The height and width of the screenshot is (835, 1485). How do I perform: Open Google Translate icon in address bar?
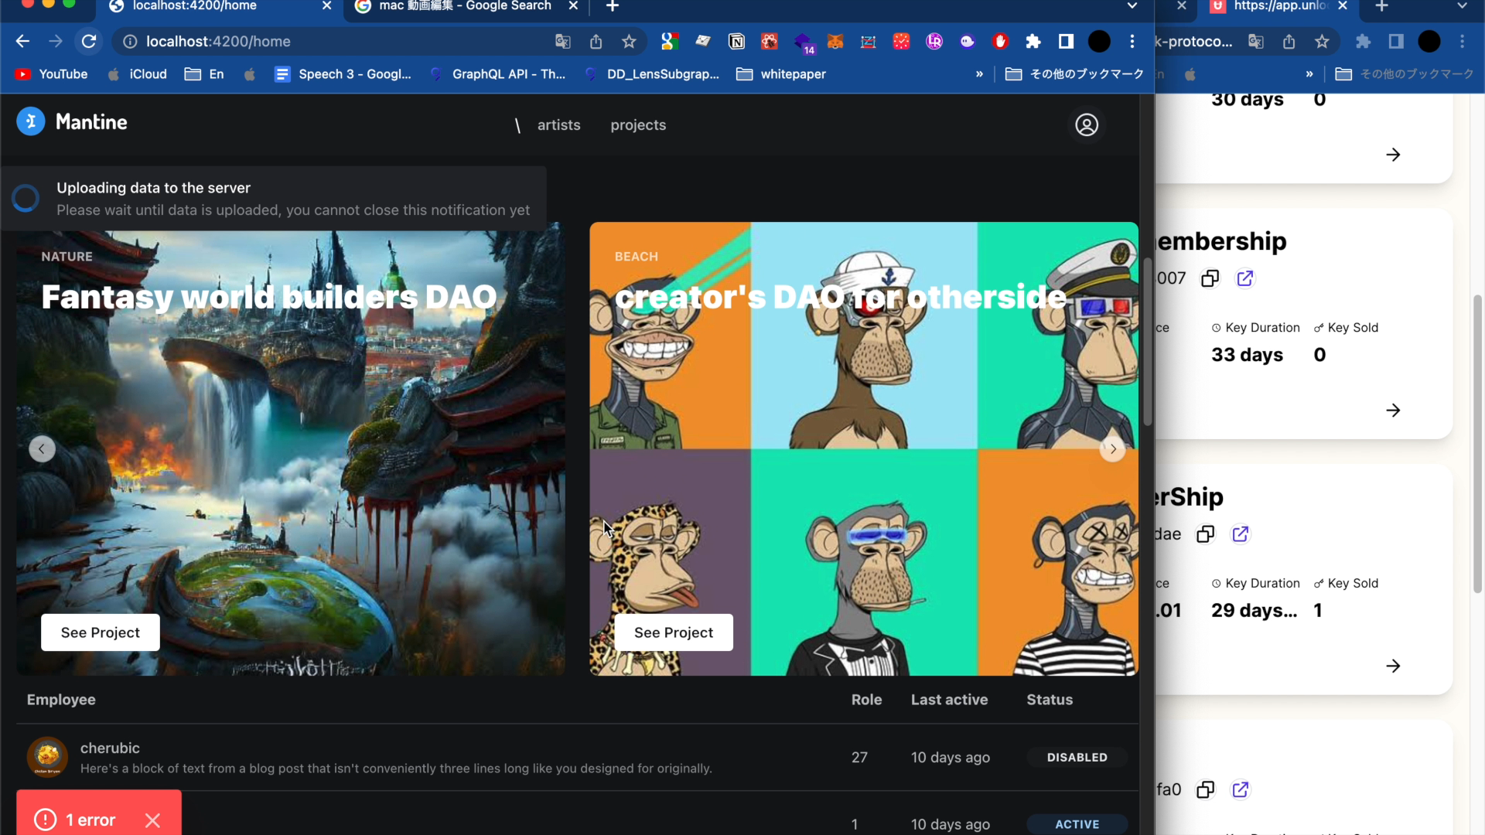coord(563,42)
